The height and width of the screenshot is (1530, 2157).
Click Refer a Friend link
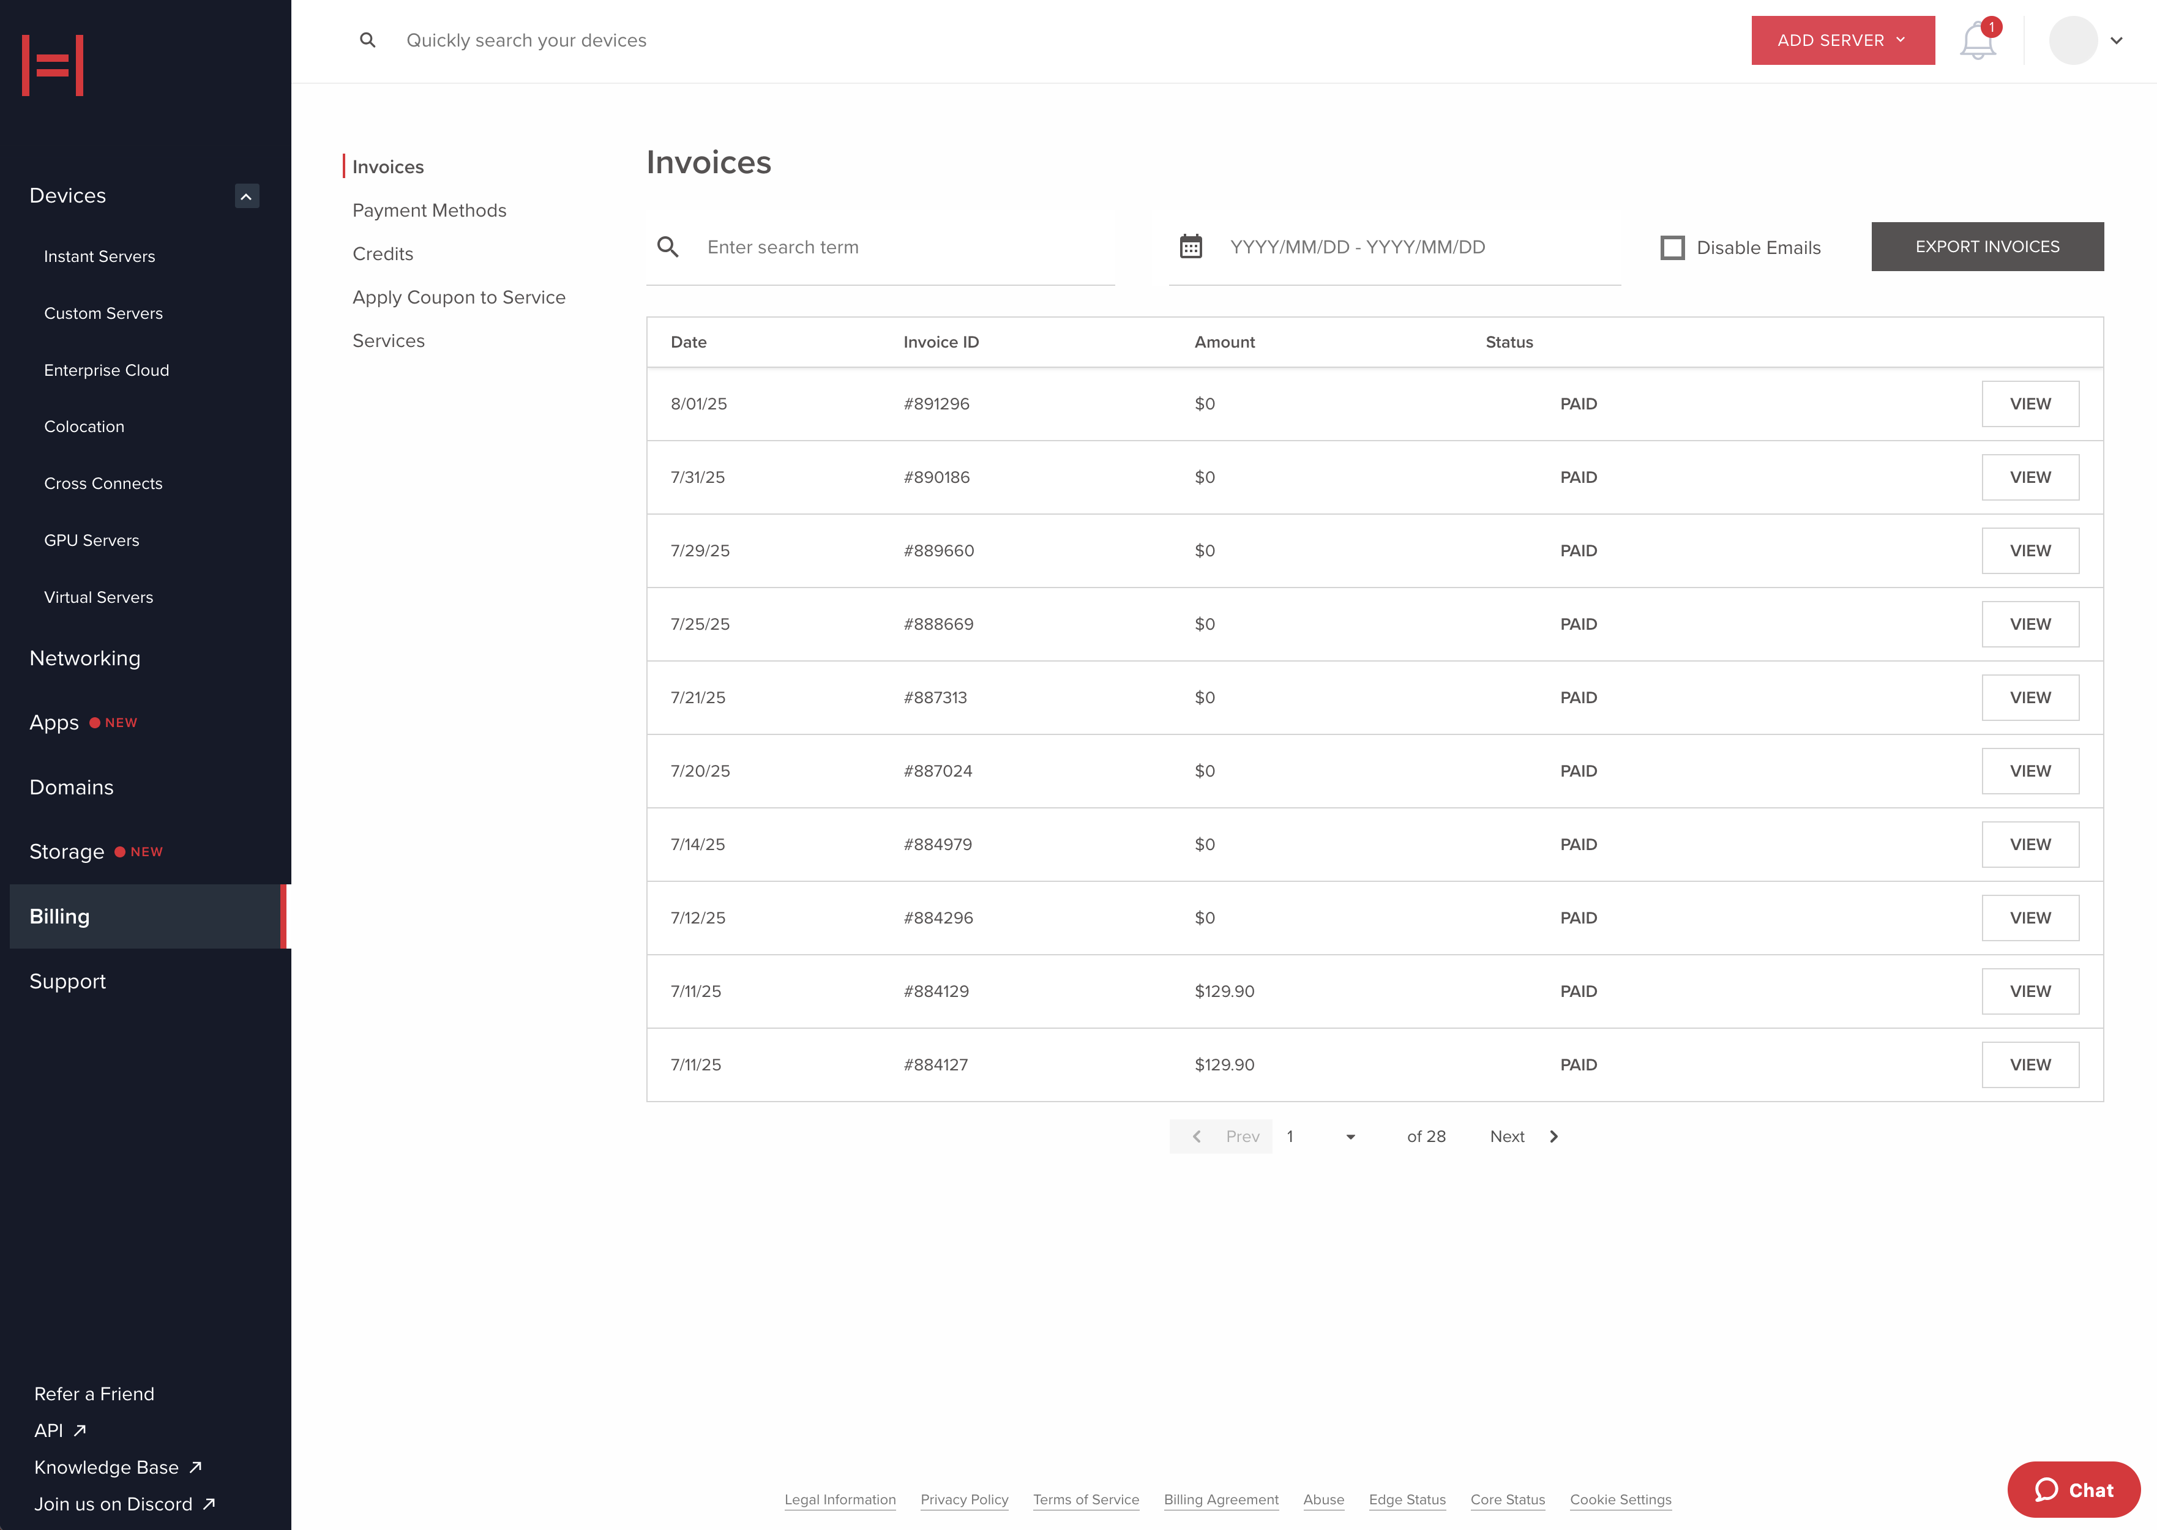(94, 1394)
